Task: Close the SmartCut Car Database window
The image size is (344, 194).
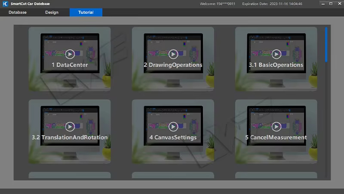Action: (340, 4)
